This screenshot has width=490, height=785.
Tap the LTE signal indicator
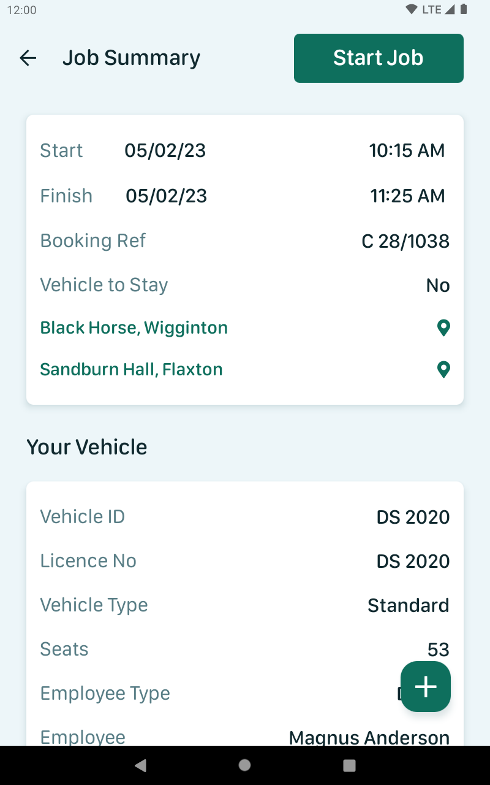(432, 9)
